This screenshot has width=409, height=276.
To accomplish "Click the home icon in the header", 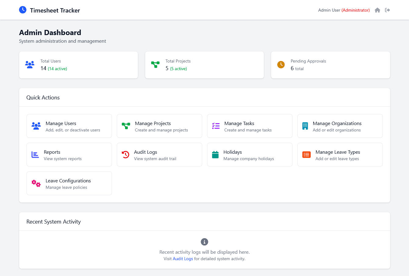I will coord(377,10).
